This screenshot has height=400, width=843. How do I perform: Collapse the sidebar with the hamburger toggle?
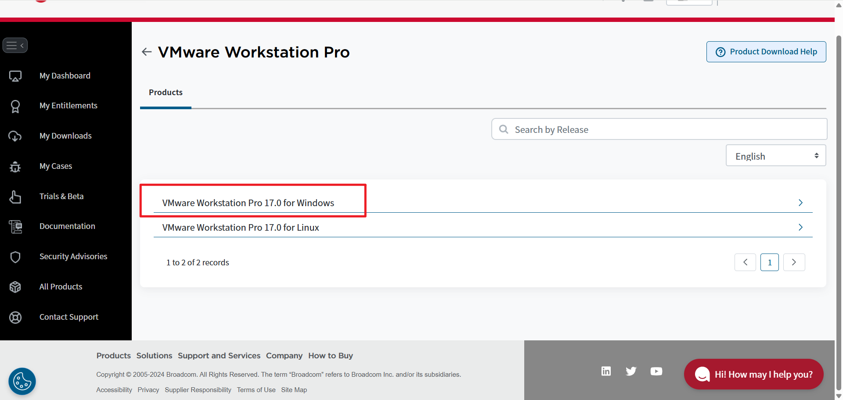(x=15, y=45)
